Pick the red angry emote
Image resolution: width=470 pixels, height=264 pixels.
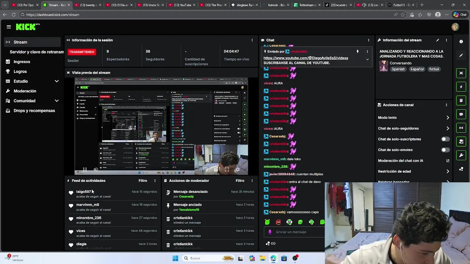coord(278,222)
